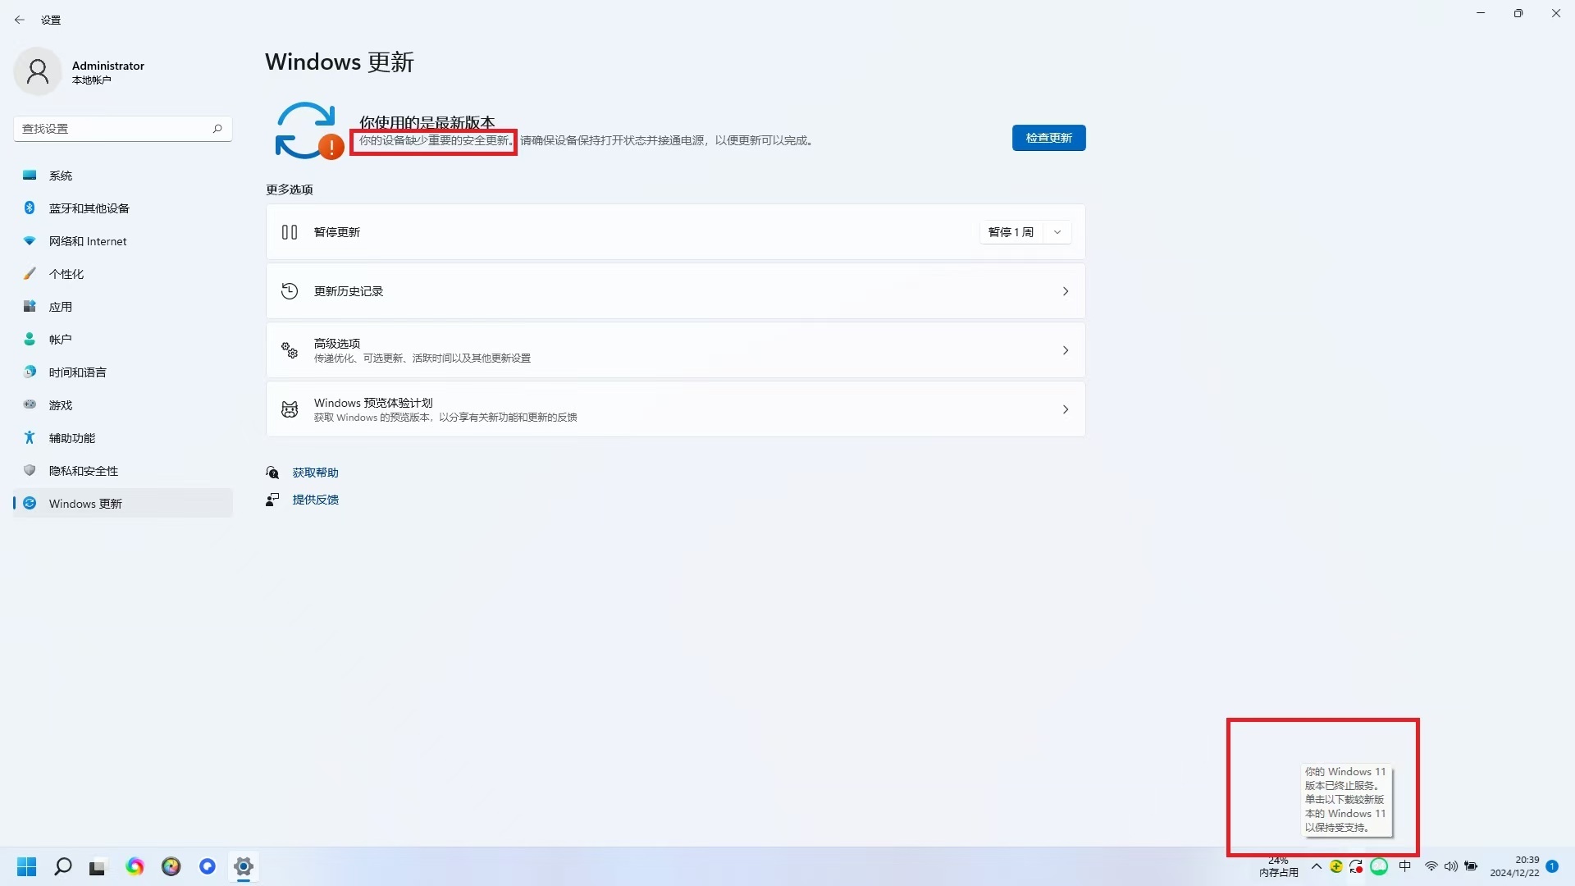1575x886 pixels.
Task: Show hidden tray icons with the chevron
Action: pos(1317,865)
